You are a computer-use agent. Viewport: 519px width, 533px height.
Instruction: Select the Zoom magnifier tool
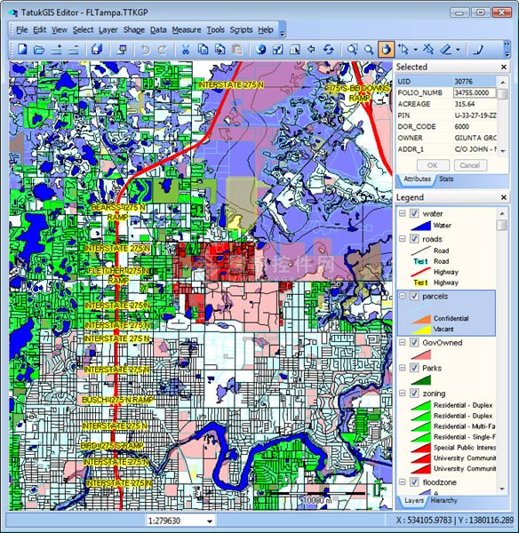[x=369, y=50]
